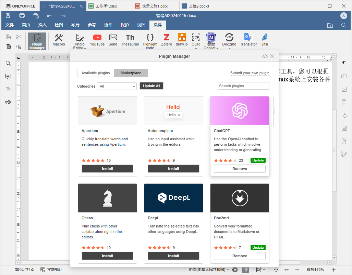
Task: Switch to the 插入 ribbon tab
Action: pos(43,25)
